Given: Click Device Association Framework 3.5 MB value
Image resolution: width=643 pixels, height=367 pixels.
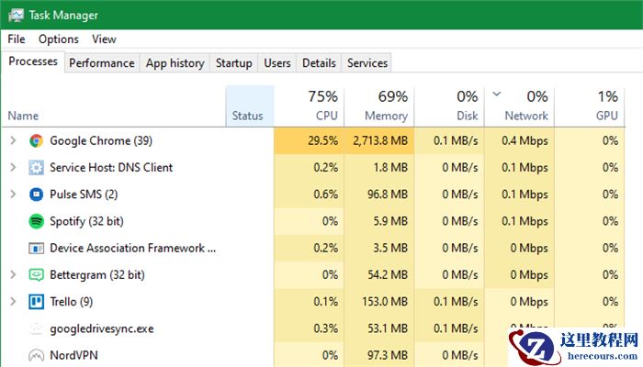Looking at the screenshot, I should tap(390, 249).
